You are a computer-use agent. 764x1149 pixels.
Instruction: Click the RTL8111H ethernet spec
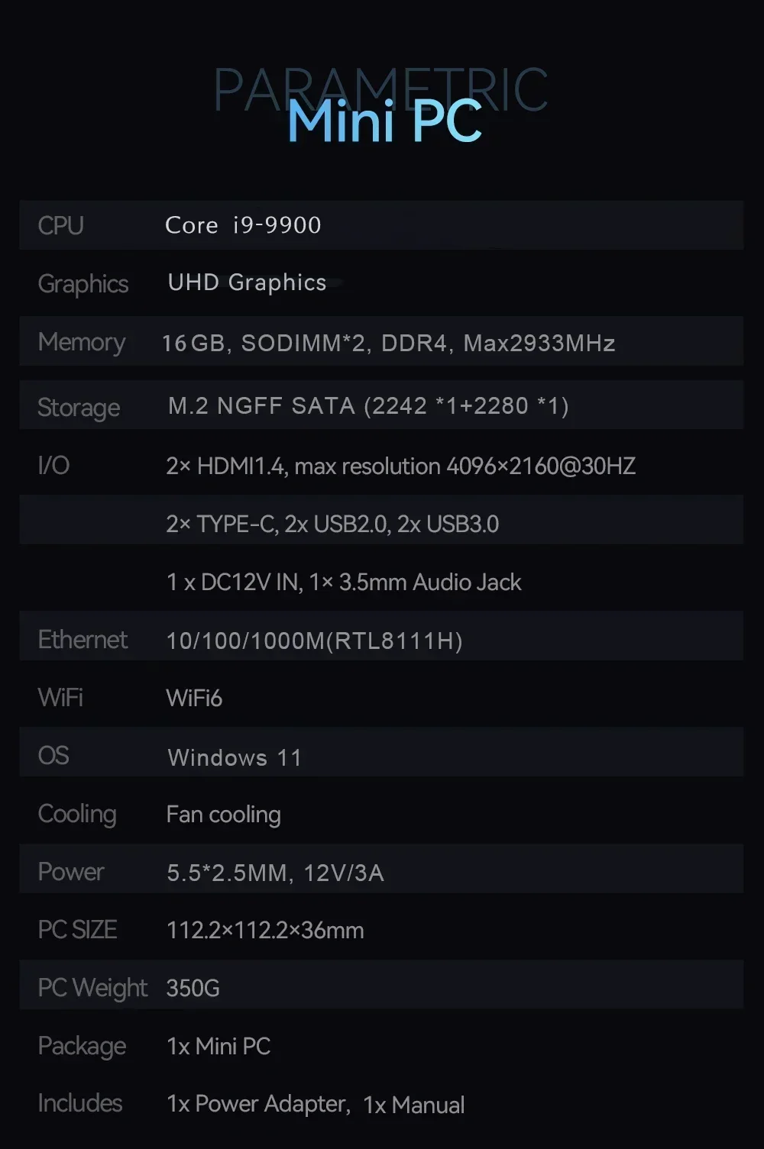[314, 641]
